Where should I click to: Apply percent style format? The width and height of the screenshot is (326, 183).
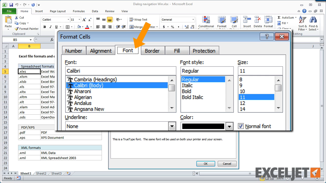[x=172, y=27]
